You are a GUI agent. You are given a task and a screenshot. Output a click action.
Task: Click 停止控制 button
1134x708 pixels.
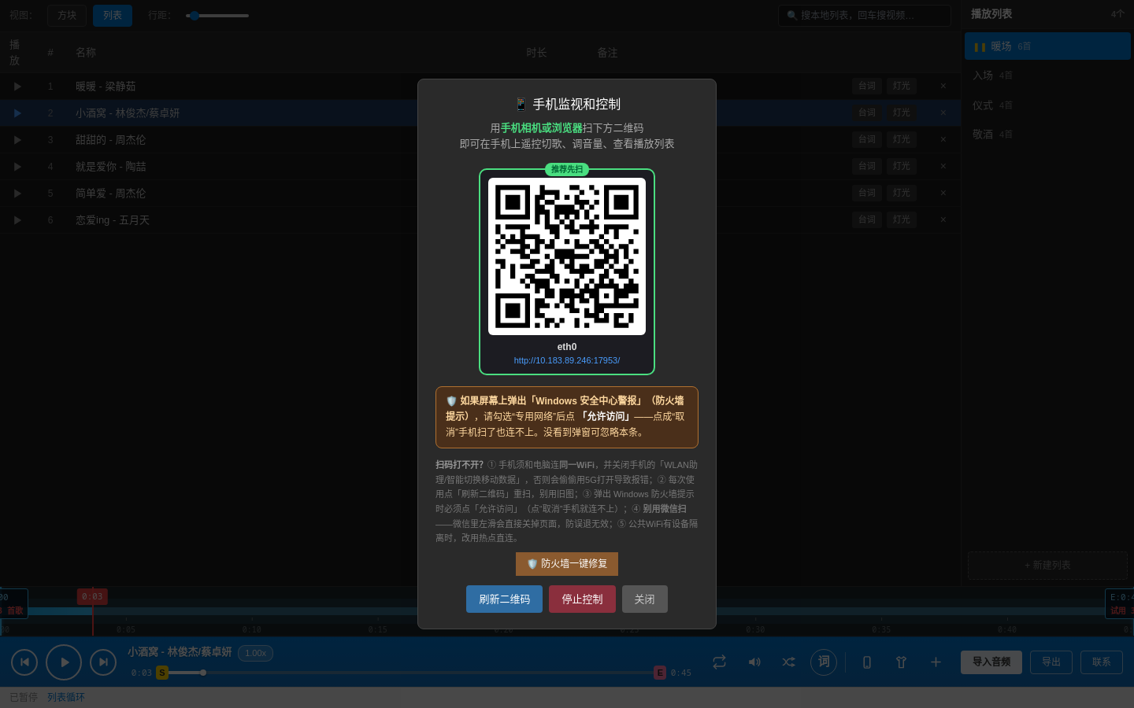[x=582, y=599]
